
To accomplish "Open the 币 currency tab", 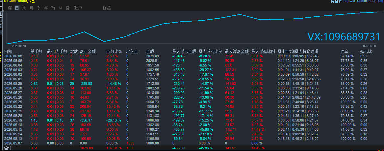I will click(53, 8).
